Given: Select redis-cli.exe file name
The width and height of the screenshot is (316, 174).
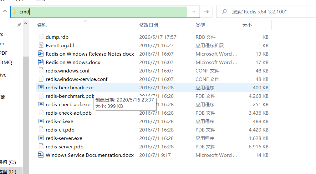Looking at the screenshot, I should click(59, 122).
